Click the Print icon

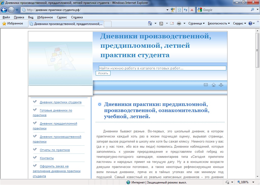tap(179, 23)
